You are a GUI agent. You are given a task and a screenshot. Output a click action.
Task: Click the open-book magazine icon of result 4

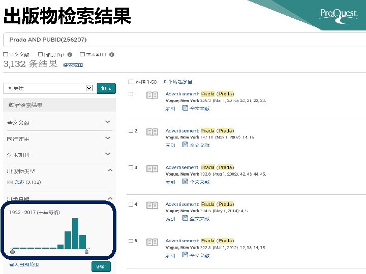tap(152, 205)
